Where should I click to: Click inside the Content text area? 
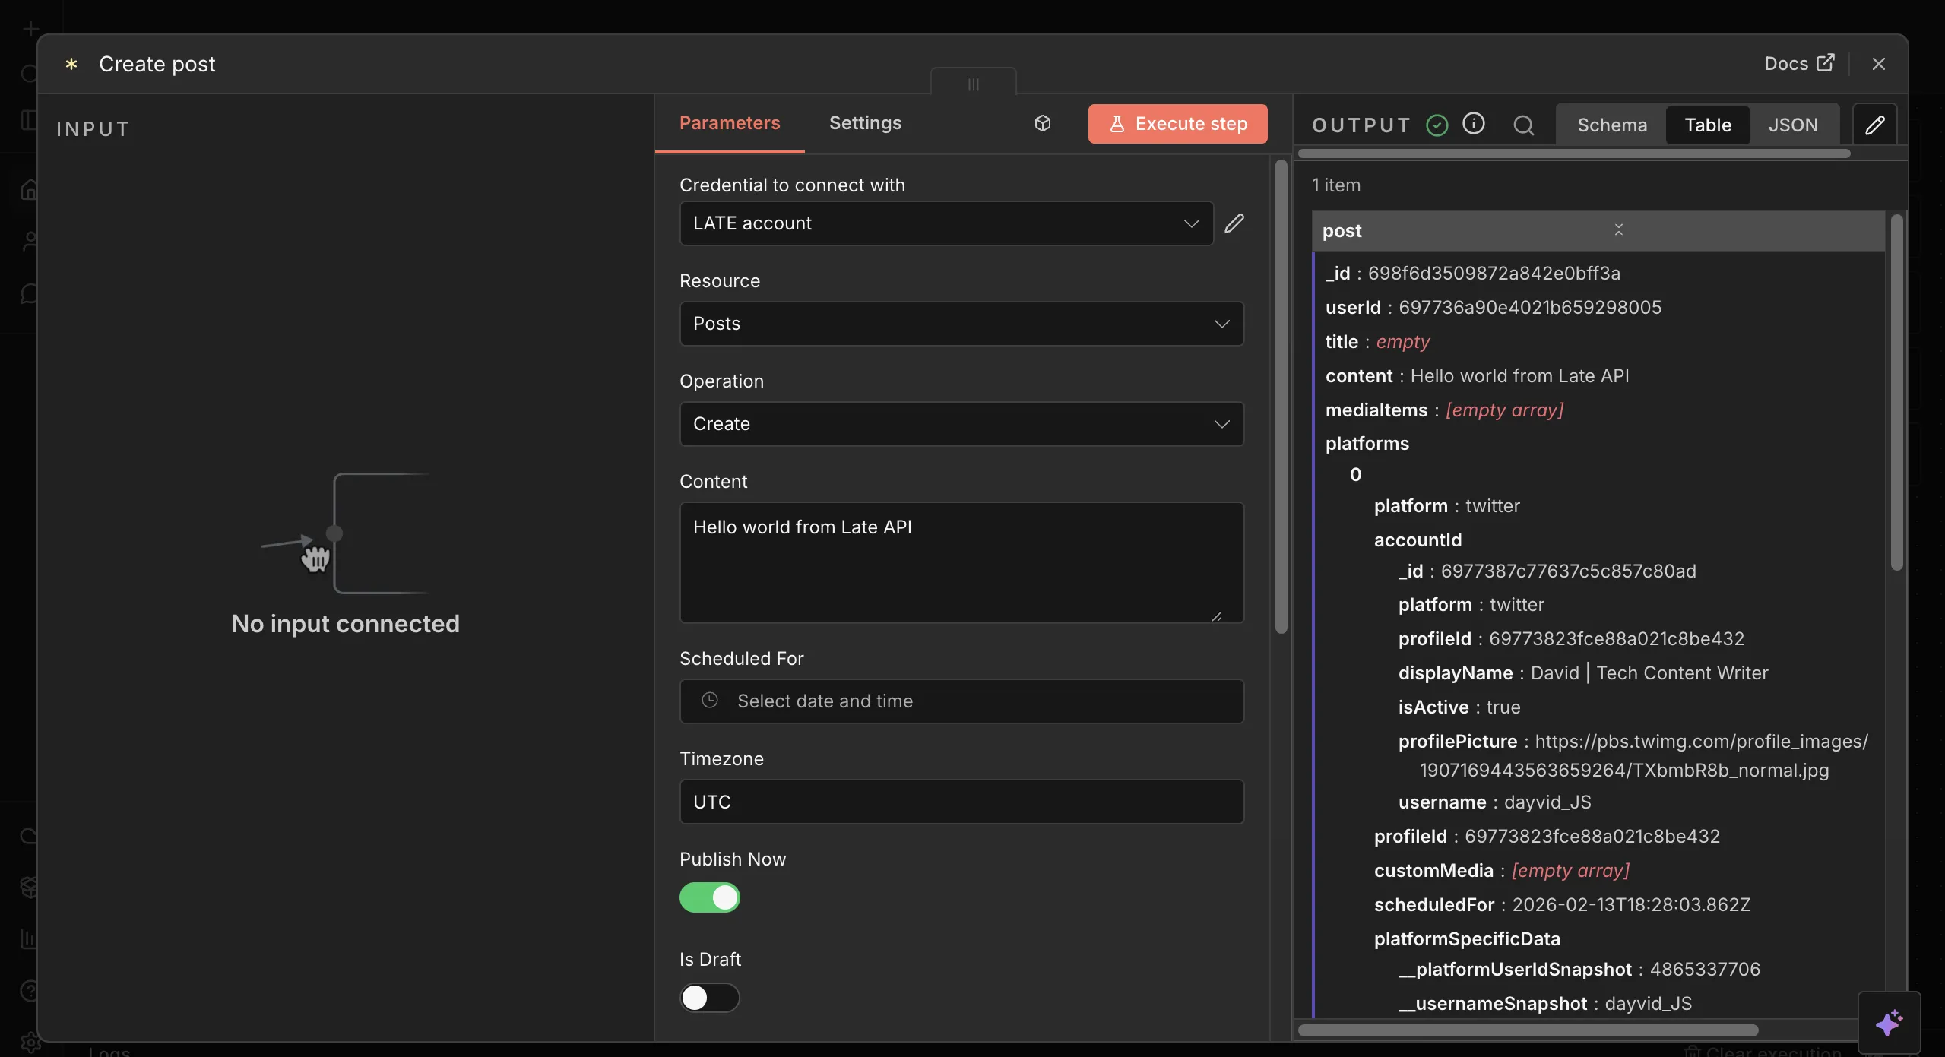pos(960,562)
